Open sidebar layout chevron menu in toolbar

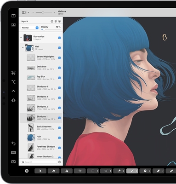[x=28, y=12]
